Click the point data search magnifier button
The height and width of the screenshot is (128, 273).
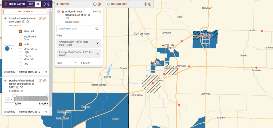point(97,29)
